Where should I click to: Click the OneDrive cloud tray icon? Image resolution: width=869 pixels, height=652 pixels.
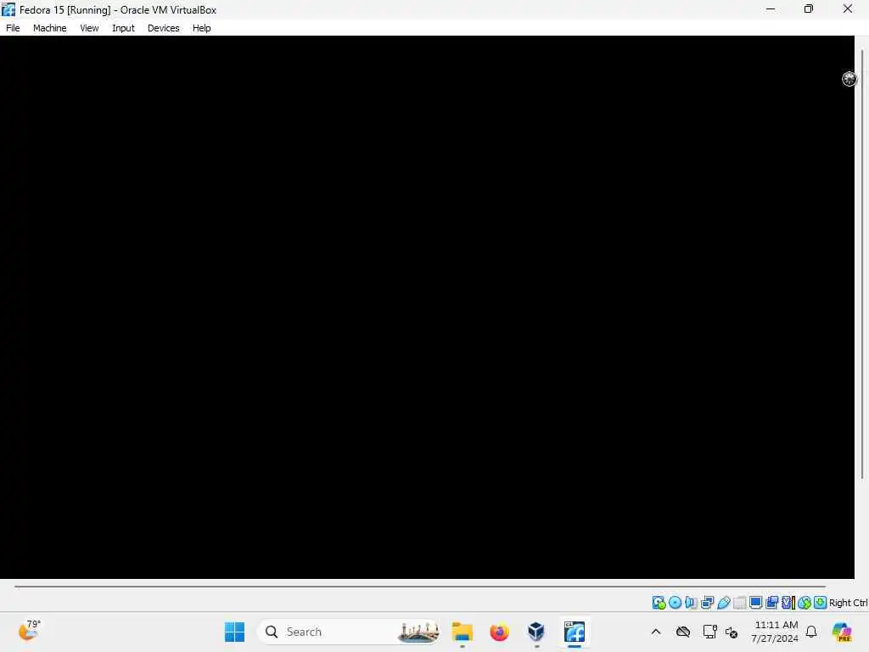click(683, 632)
